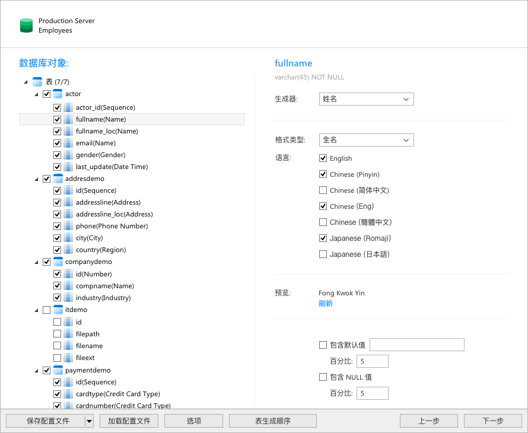Click the industry(Industry) column icon
528x433 pixels.
tap(68, 297)
